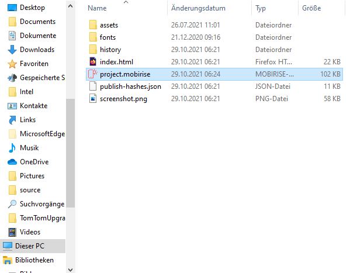The height and width of the screenshot is (273, 357).
Task: Sort files by the Größe column
Action: pos(311,8)
